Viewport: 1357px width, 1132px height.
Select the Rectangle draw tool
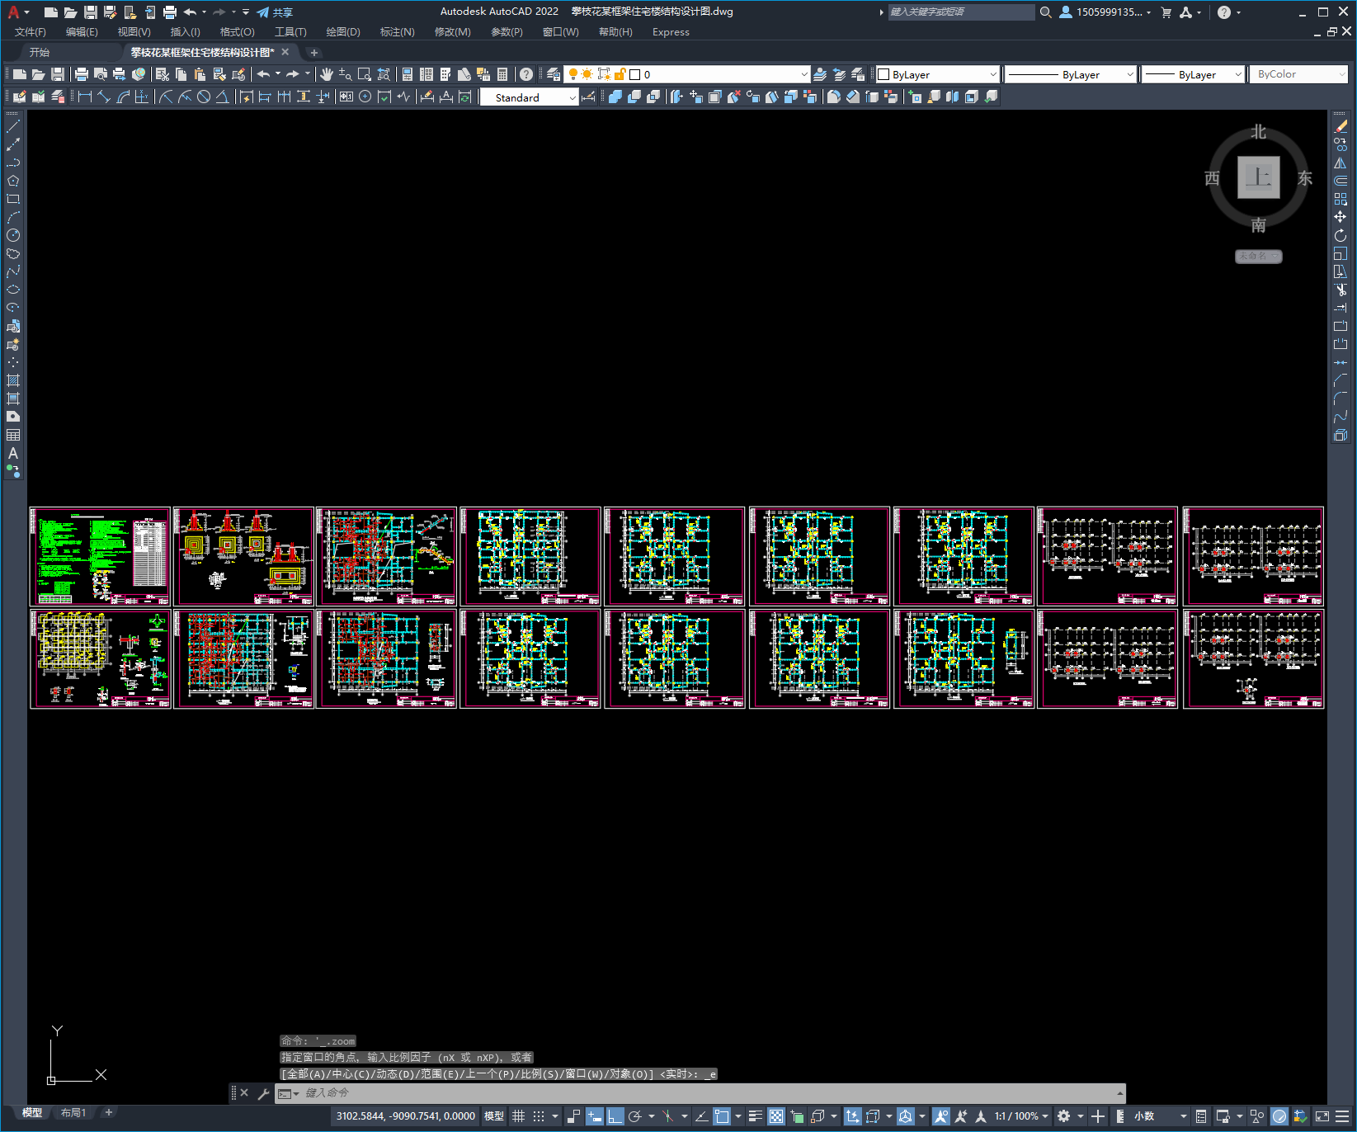(13, 199)
